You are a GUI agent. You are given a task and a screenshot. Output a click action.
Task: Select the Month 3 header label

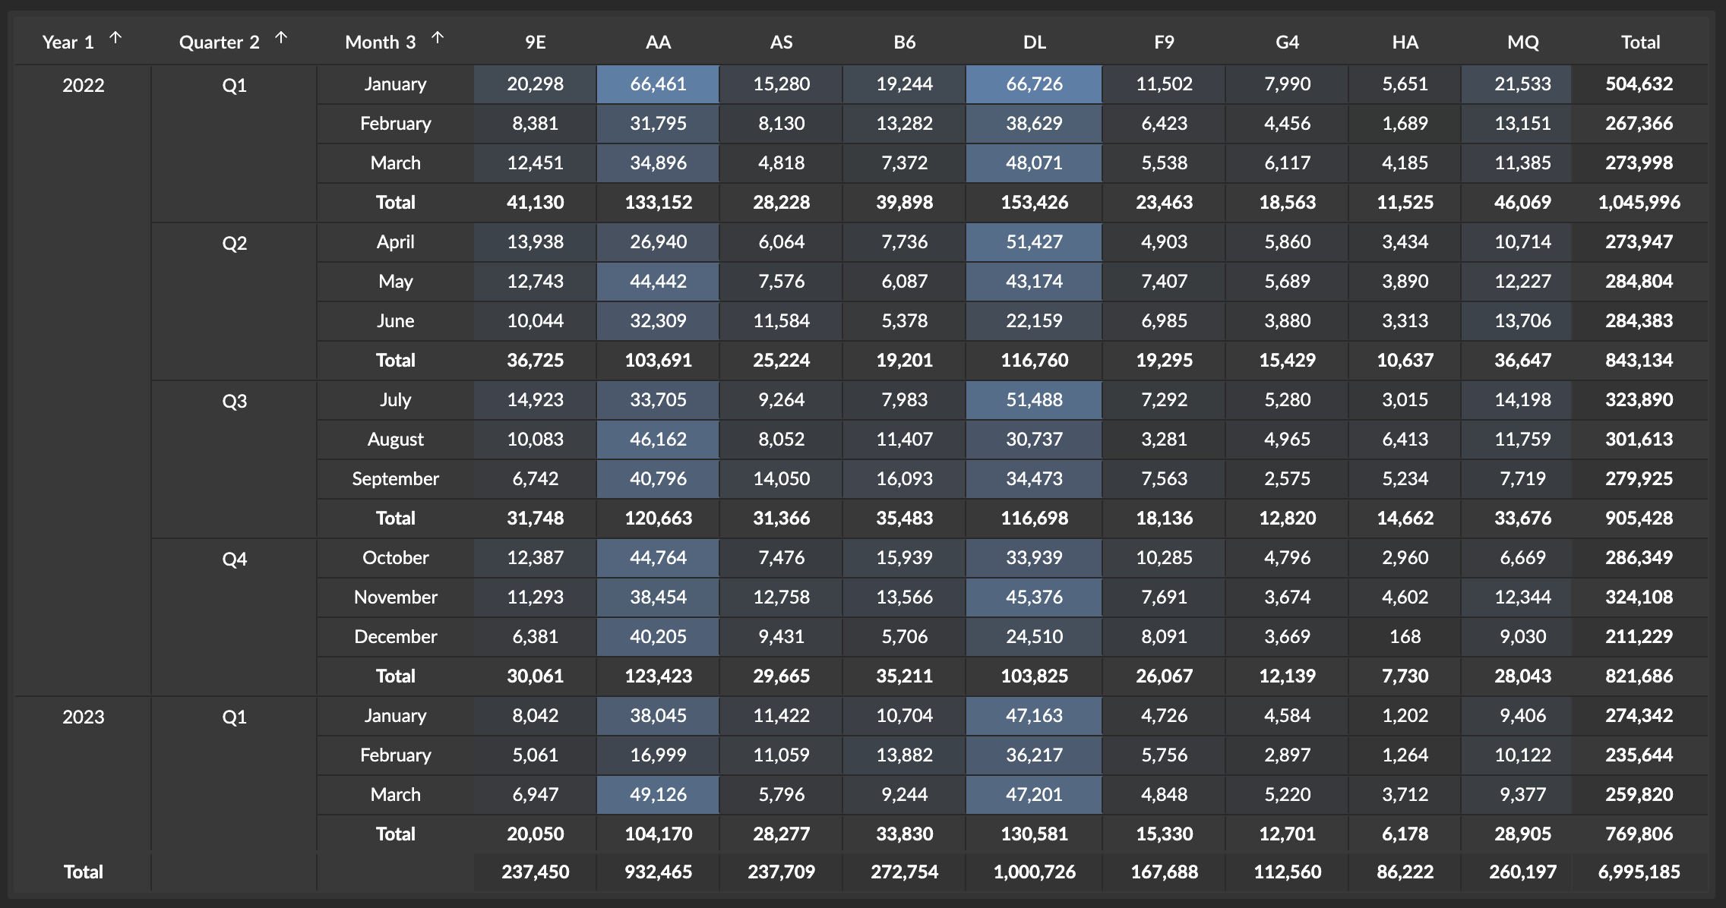pyautogui.click(x=380, y=43)
